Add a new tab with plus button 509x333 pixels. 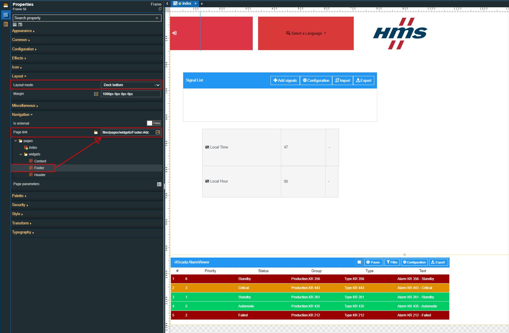(202, 4)
